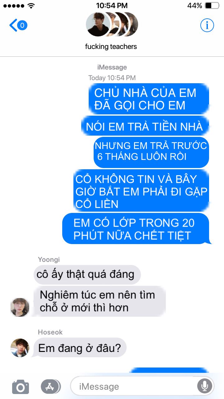The height and width of the screenshot is (399, 224).
Task: Tap the Hoseok sender name label
Action: pos(50,332)
